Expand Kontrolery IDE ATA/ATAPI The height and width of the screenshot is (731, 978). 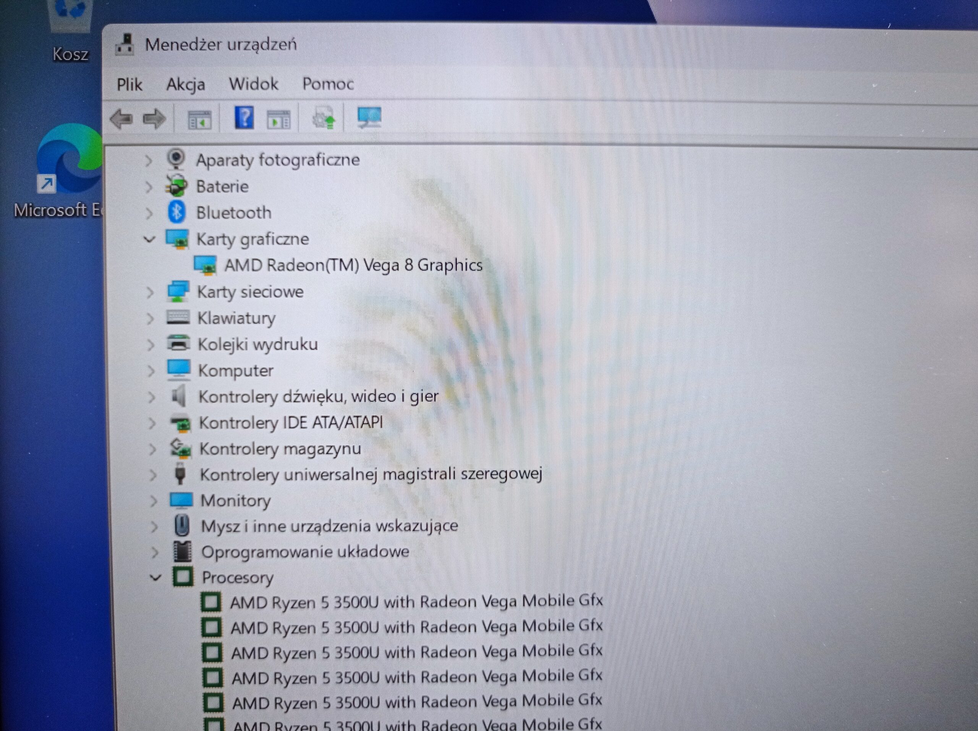pos(152,424)
